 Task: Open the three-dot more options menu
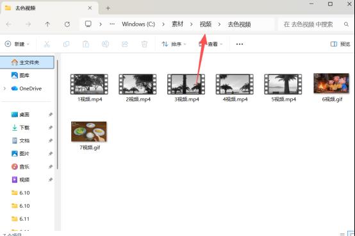(240, 44)
